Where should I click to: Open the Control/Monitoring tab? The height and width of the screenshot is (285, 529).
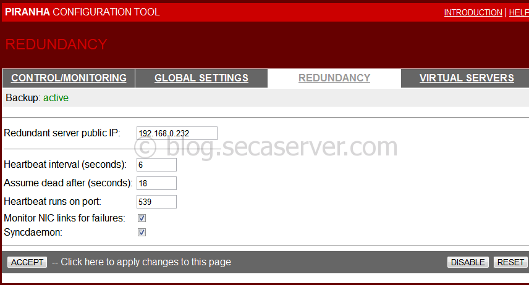69,78
